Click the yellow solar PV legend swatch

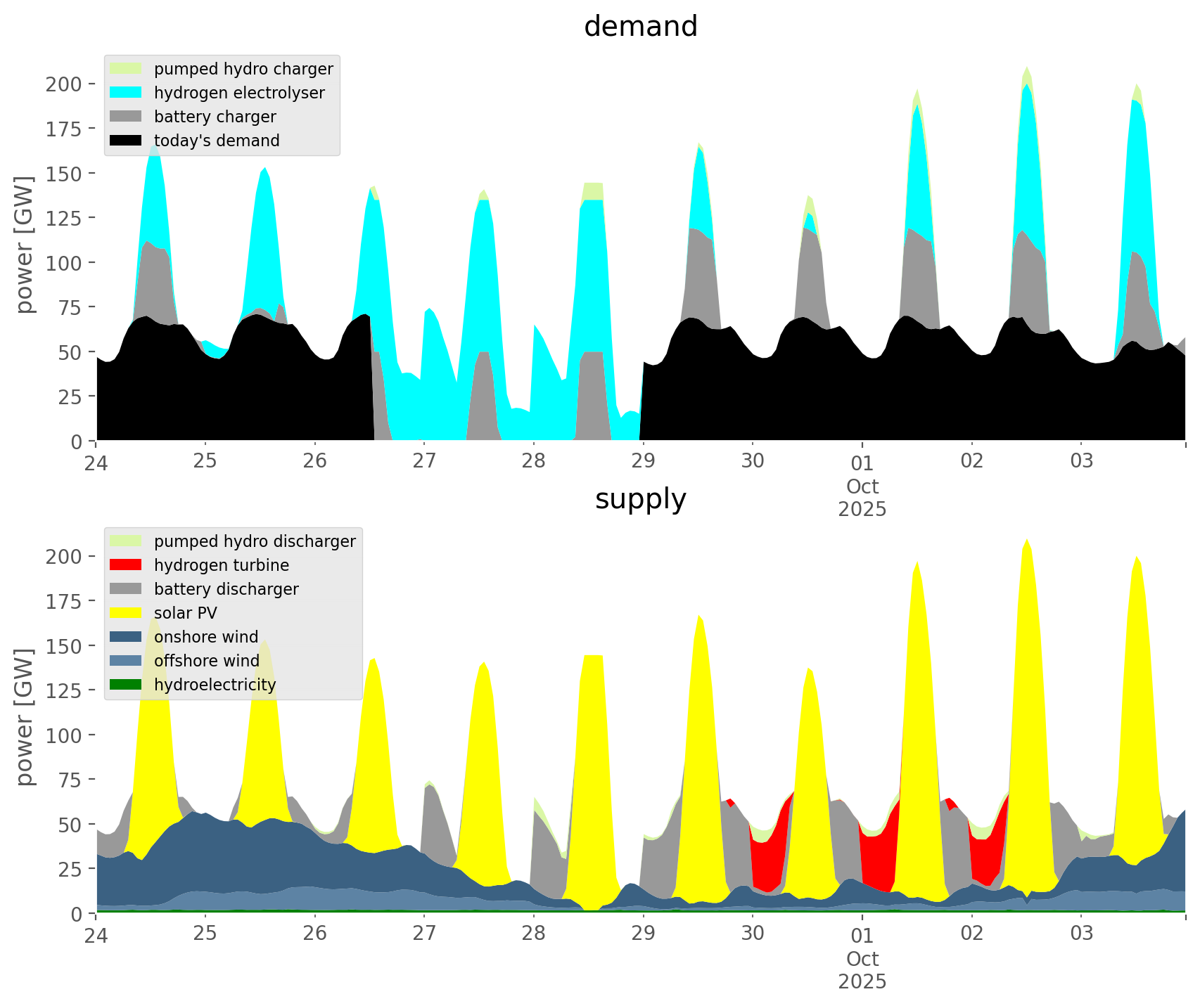click(x=126, y=613)
